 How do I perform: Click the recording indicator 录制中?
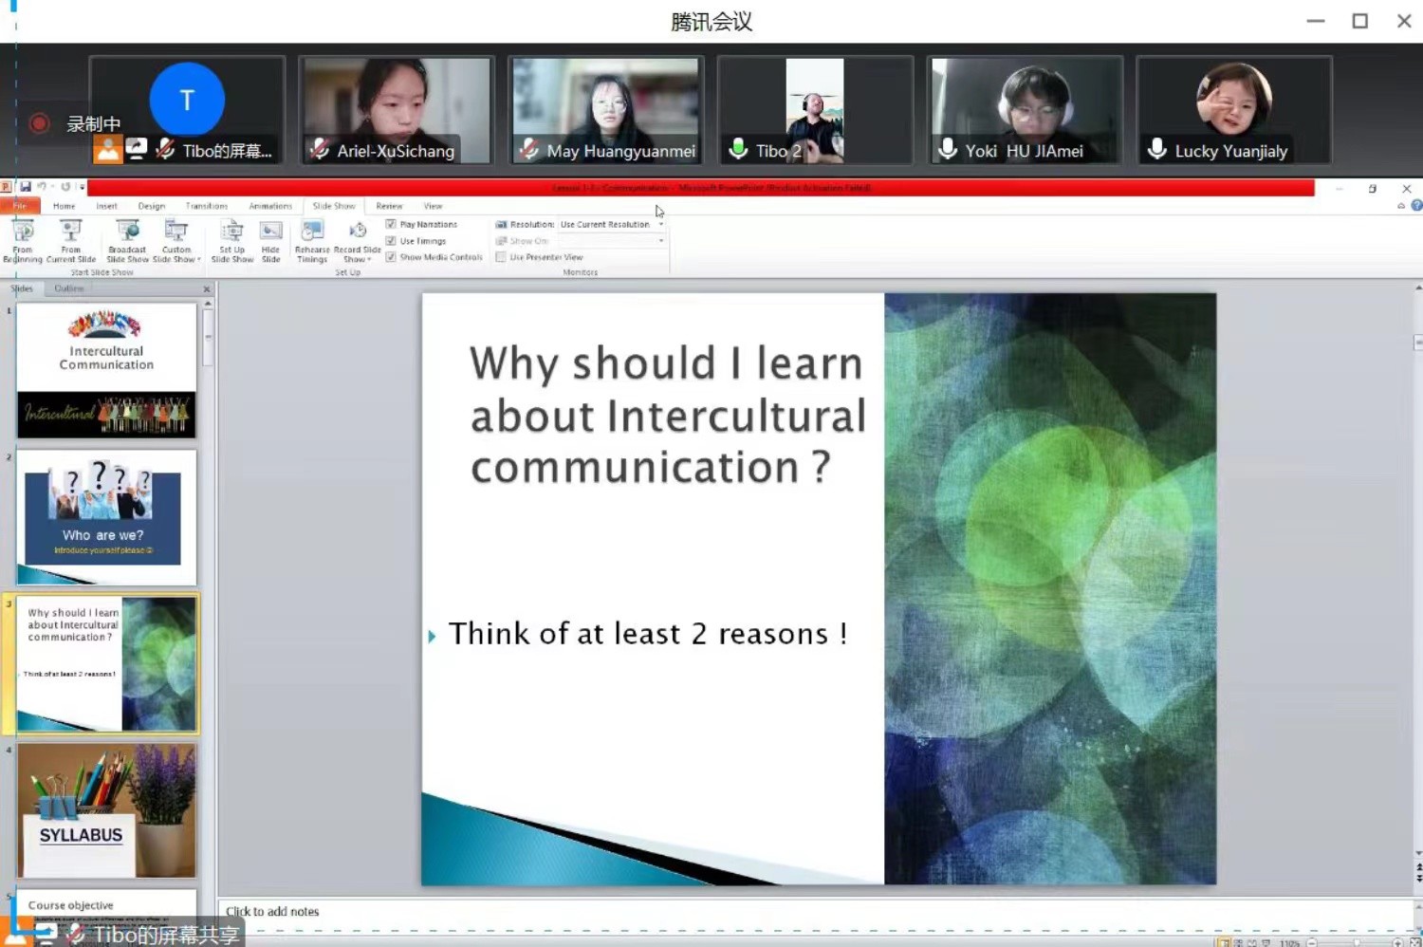point(74,123)
